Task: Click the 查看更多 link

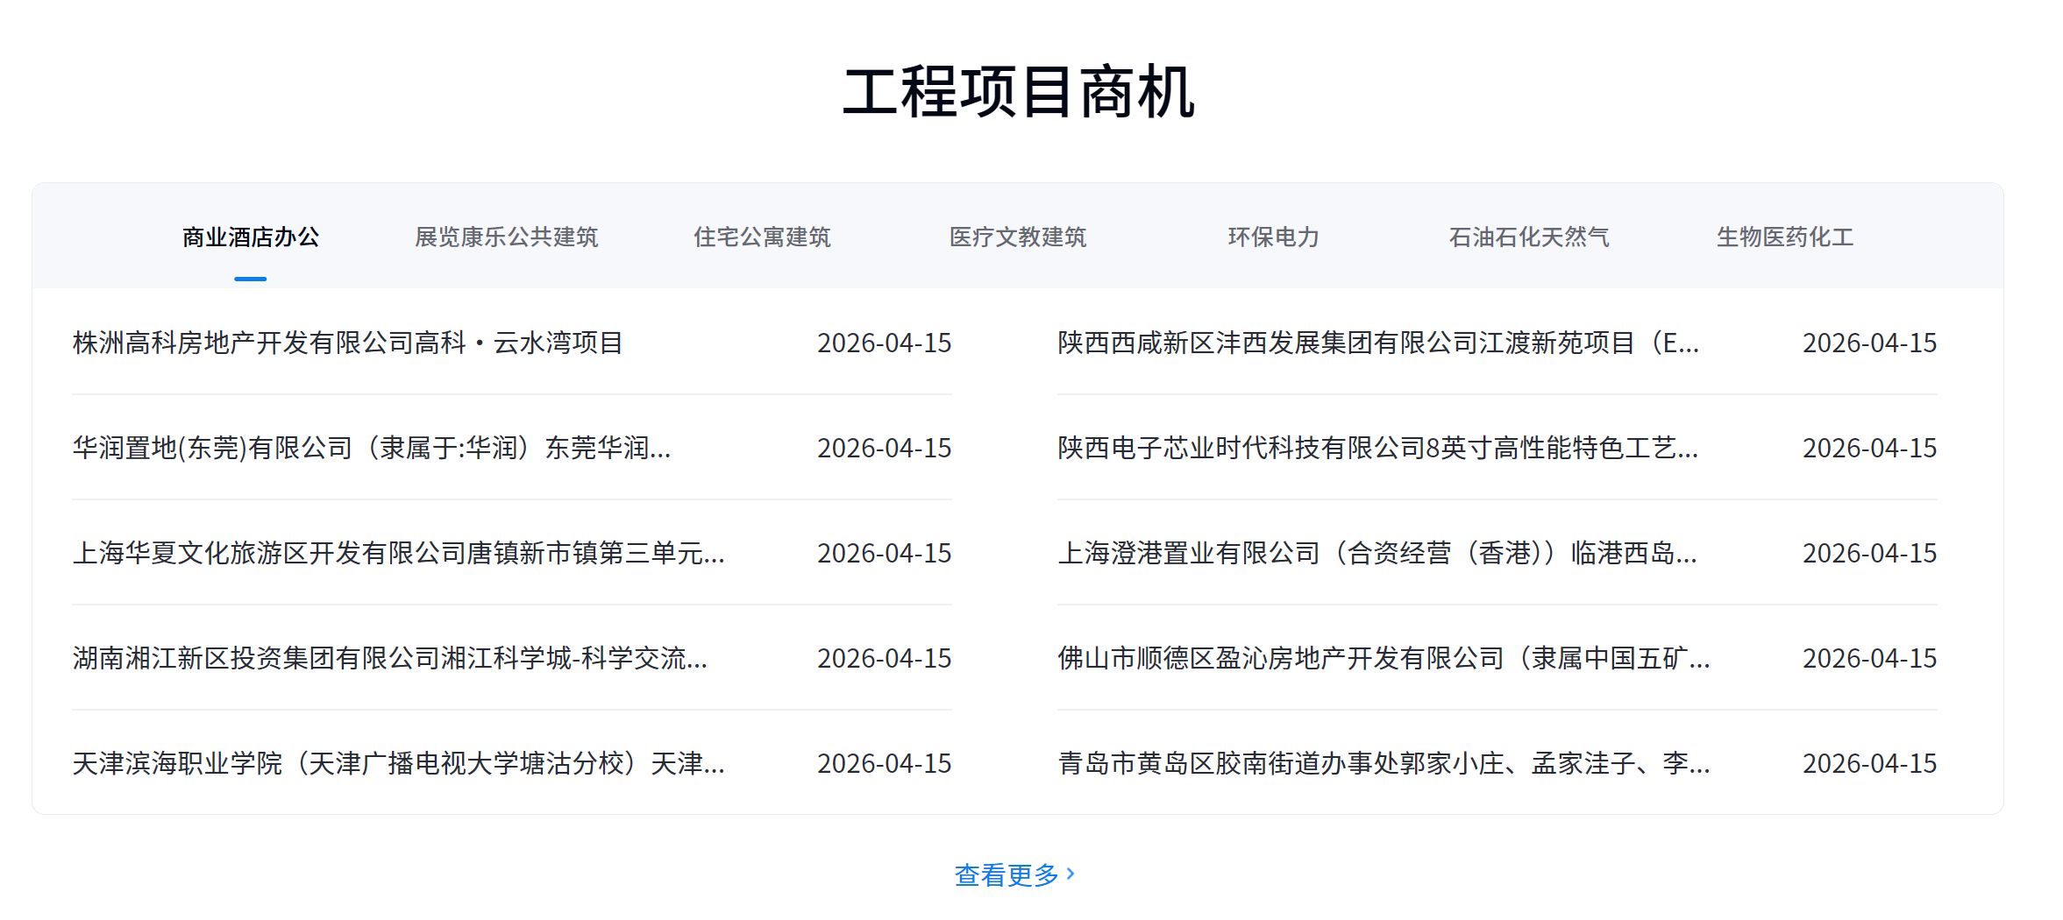Action: 1007,874
